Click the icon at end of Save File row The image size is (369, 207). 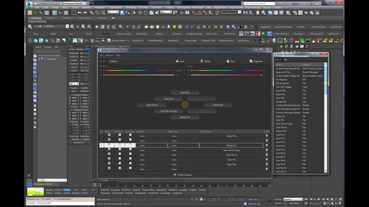coord(266,160)
